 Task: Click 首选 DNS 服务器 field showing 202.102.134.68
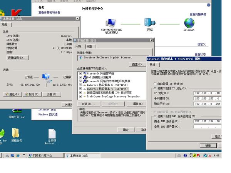pyautogui.click(x=208, y=121)
